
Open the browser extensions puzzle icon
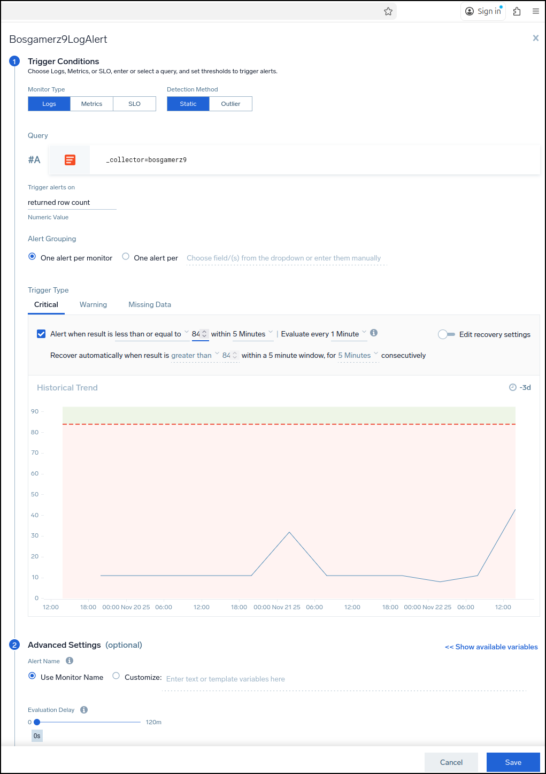517,11
